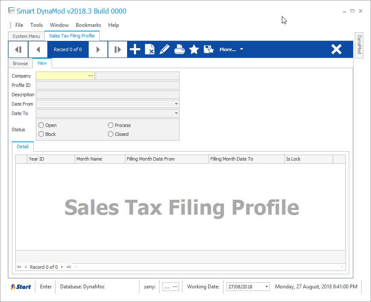Click Filling Month Date To column header

[x=246, y=159]
